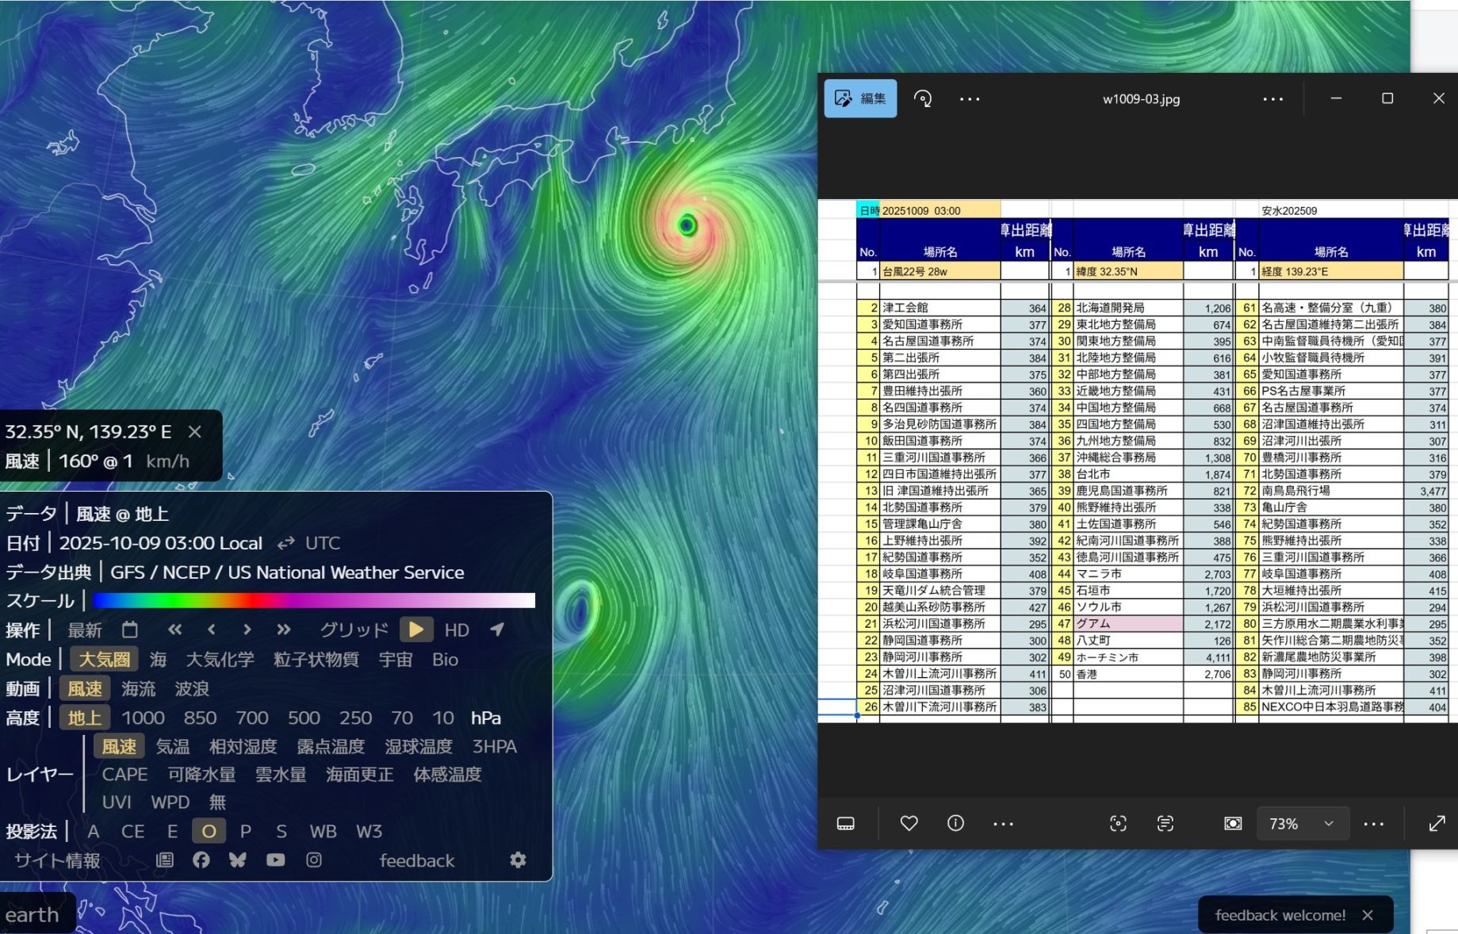Click the wind speed color scale bar
Screen dimensions: 1458x934
point(314,601)
